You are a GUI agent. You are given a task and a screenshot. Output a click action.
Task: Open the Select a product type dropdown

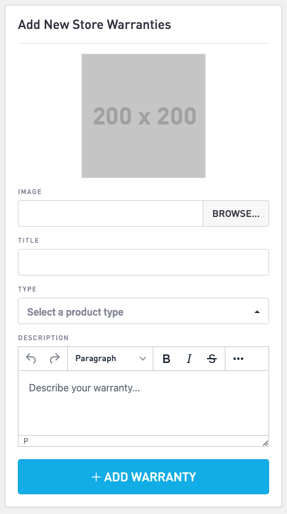(143, 311)
